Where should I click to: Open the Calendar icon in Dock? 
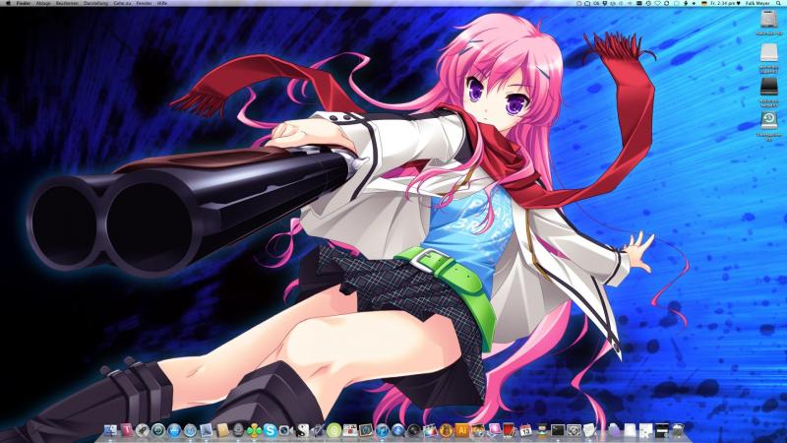(525, 430)
